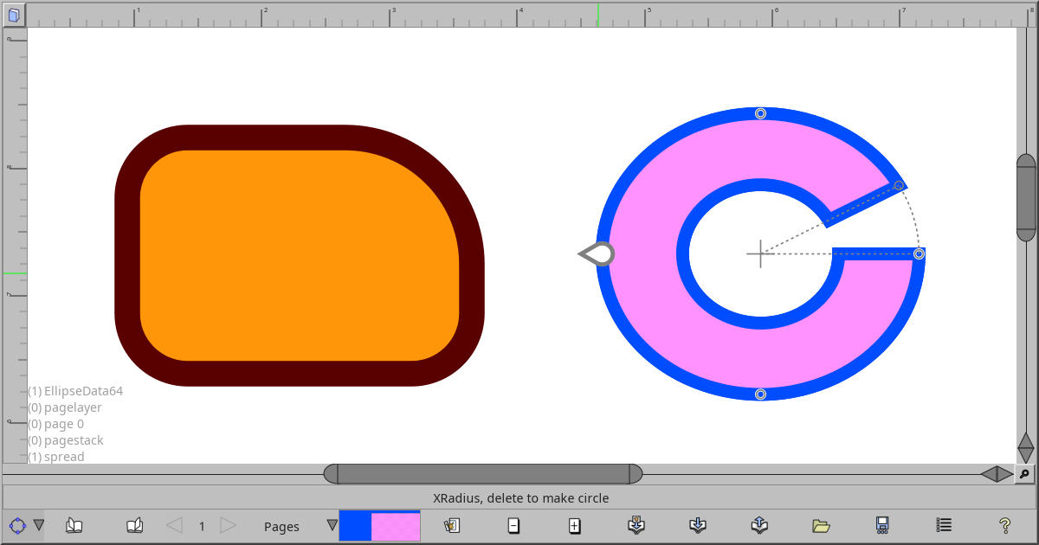Open a document using the folder icon
Screen dimensions: 1039x545
[821, 525]
